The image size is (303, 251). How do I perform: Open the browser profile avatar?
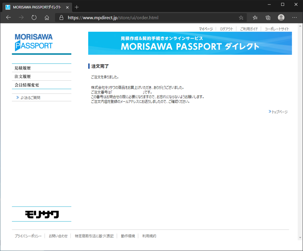point(281,17)
